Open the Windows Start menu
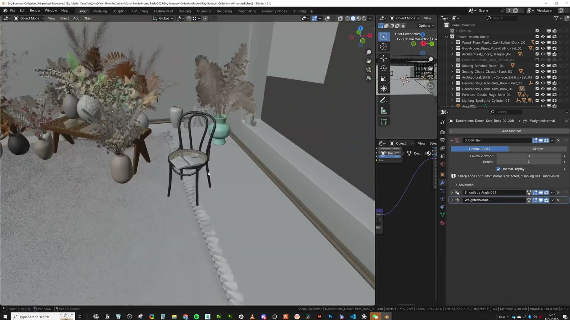The width and height of the screenshot is (570, 320). [x=5, y=317]
